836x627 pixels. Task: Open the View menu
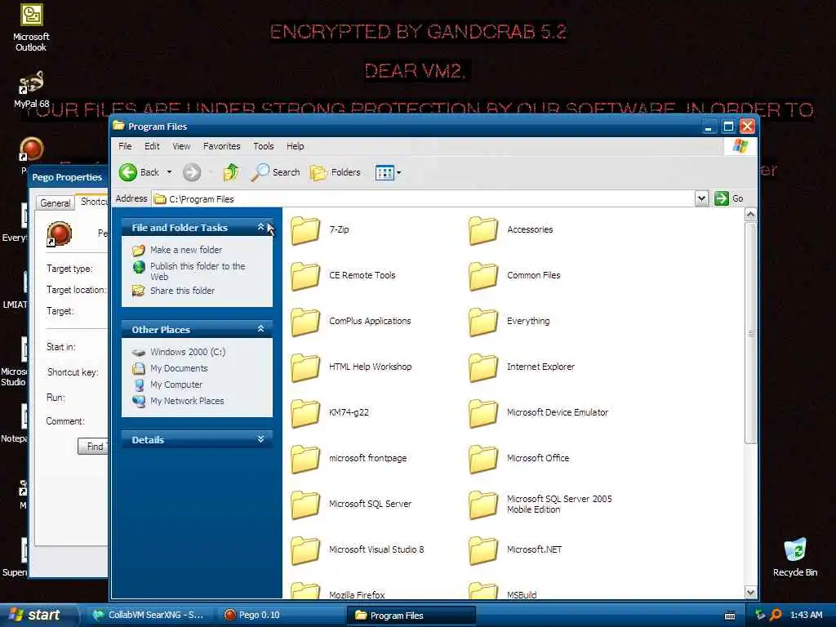pos(181,146)
